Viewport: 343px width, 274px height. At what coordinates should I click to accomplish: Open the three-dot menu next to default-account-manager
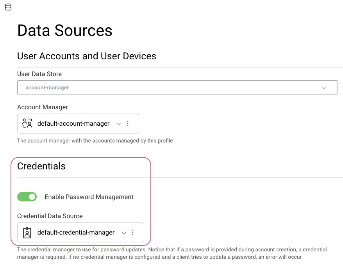(x=128, y=123)
